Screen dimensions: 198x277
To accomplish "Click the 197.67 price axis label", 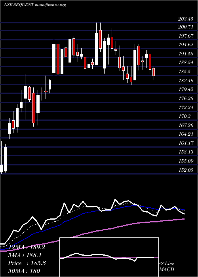I will [x=186, y=36].
